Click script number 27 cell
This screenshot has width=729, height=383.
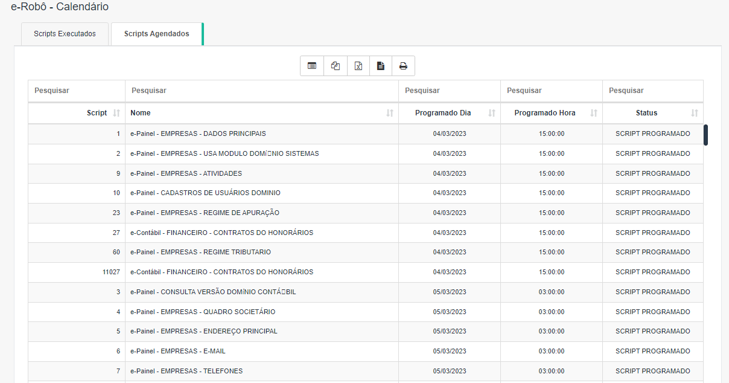(77, 233)
